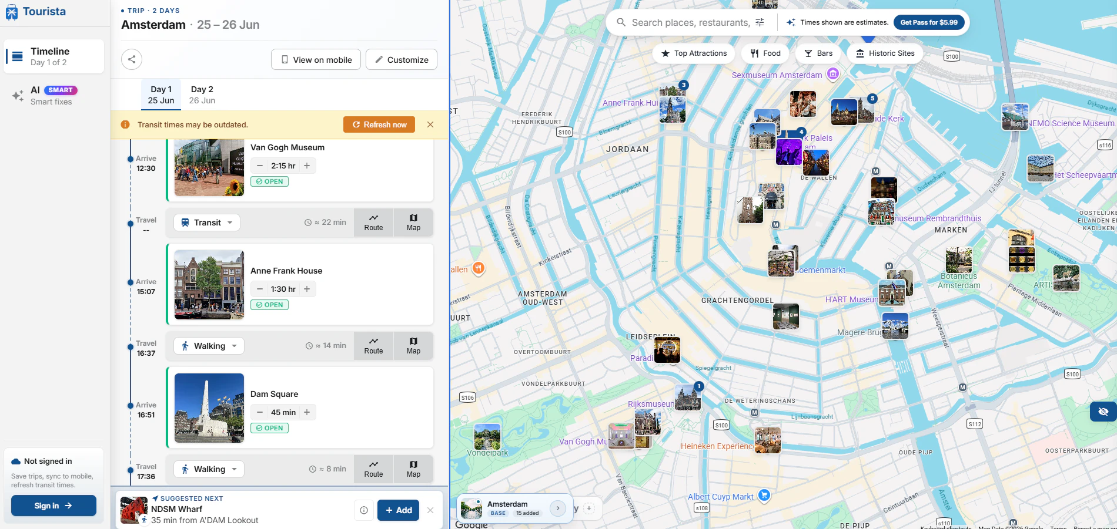Open AI Smart fixes in sidebar
This screenshot has width=1117, height=529.
coord(54,95)
